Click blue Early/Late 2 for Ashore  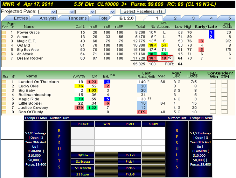coord(211,37)
